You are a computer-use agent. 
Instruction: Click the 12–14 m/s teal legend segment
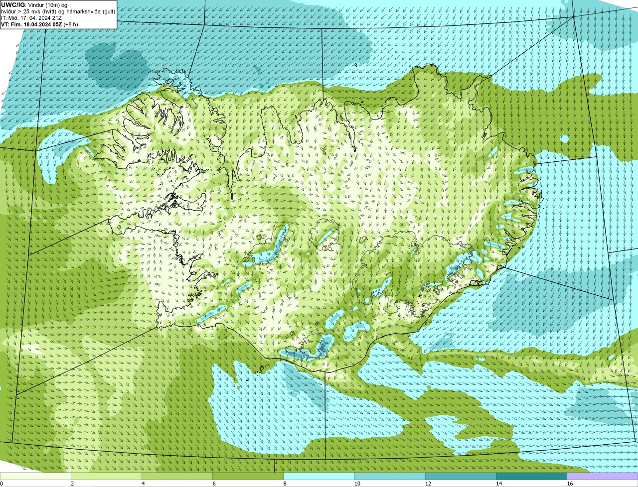461,476
